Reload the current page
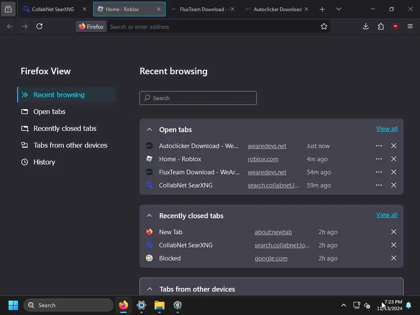Viewport: 420px width, 315px height. (39, 26)
